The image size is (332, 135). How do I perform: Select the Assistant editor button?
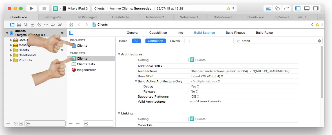coord(277,8)
